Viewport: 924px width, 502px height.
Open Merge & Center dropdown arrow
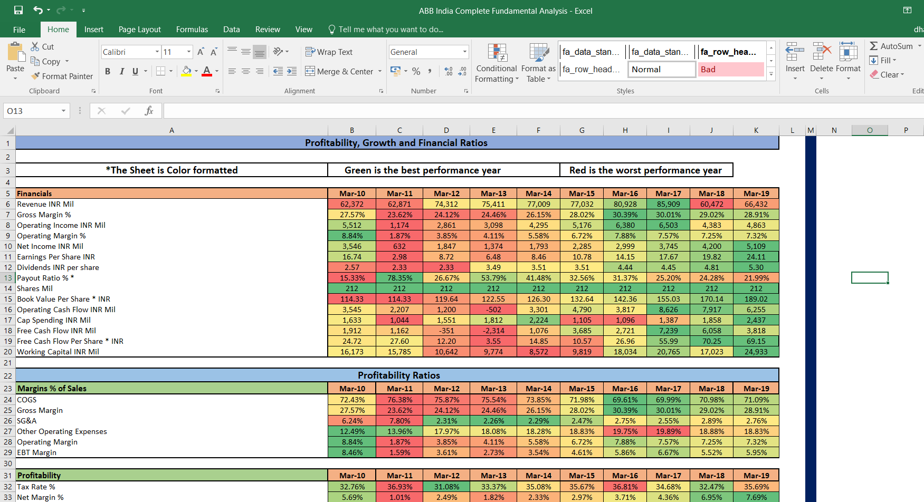380,71
